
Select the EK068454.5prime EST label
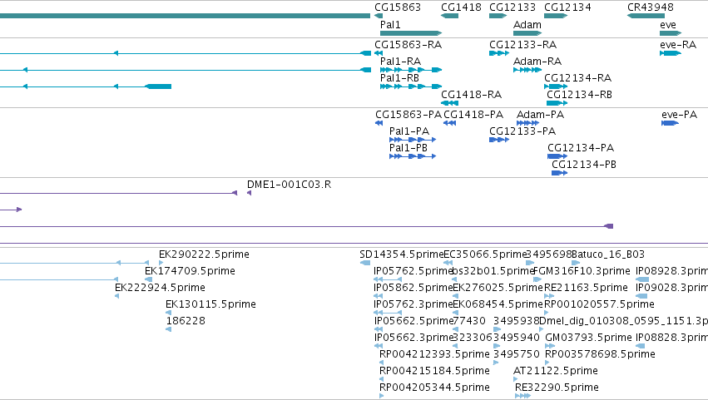[x=498, y=304]
